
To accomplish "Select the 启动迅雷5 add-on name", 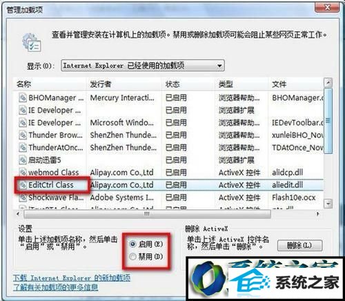I will coord(45,160).
